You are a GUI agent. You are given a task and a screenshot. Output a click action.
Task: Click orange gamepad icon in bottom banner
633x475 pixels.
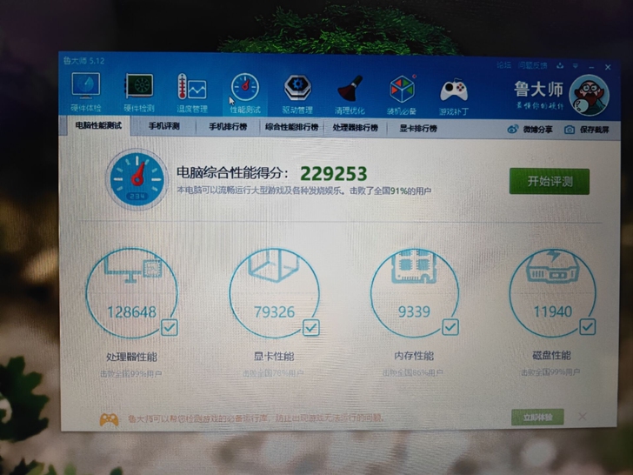point(109,419)
